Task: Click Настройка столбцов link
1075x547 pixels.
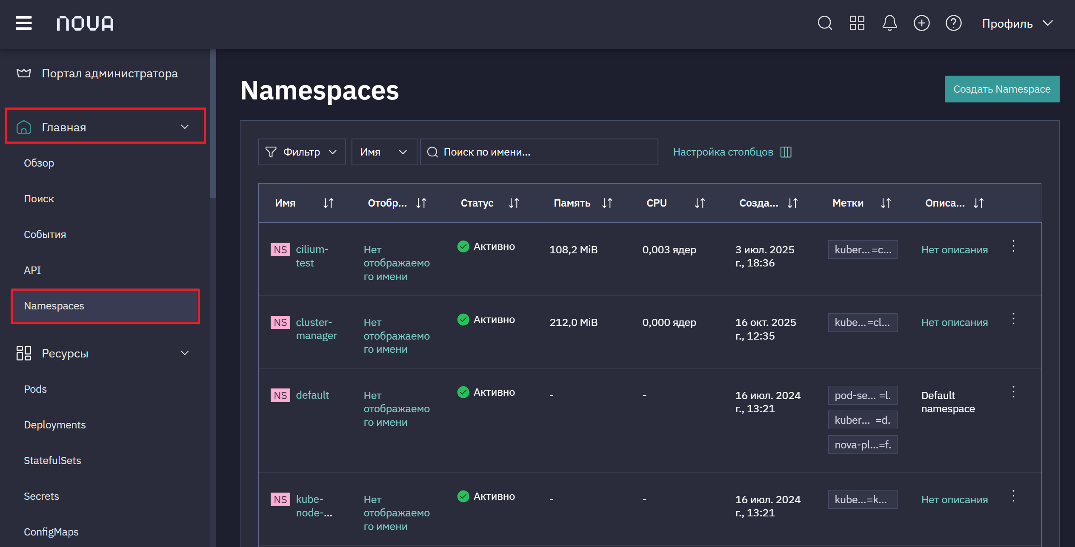Action: pos(723,152)
